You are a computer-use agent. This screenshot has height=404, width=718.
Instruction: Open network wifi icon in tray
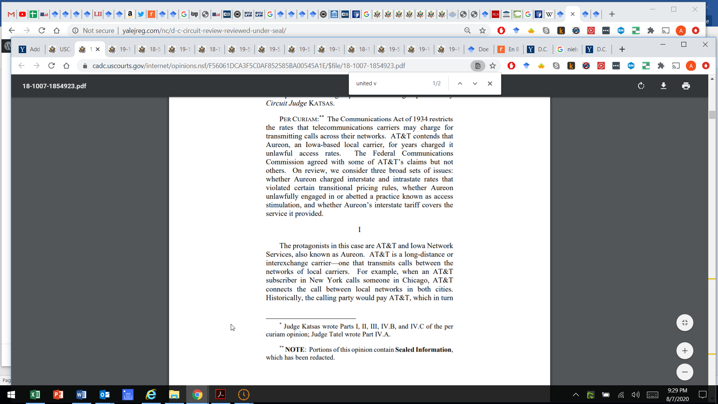[621, 395]
